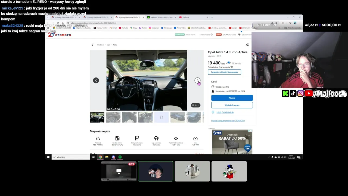
Task: Click Sprawdź możliwości finansowania button
Action: (x=224, y=72)
